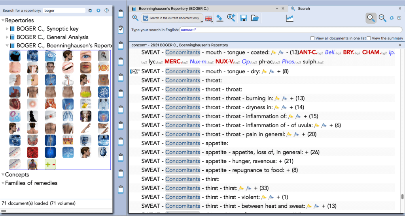Collapse the tongue - coated row minus
This screenshot has width=405, height=216.
[288, 52]
